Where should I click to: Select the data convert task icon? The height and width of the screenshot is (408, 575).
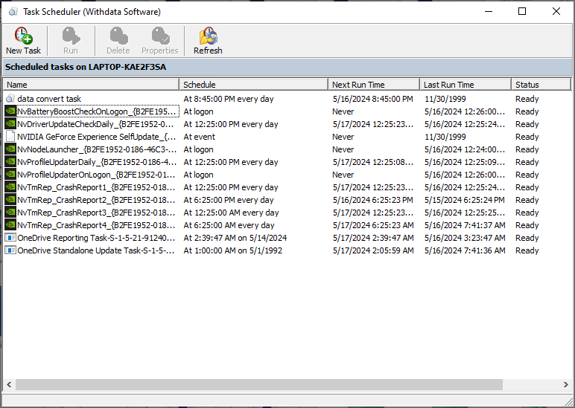10,99
